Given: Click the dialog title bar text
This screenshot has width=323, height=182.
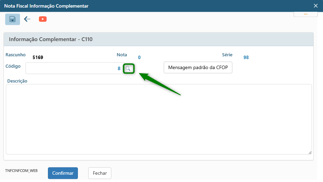Looking at the screenshot, I should click(46, 6).
